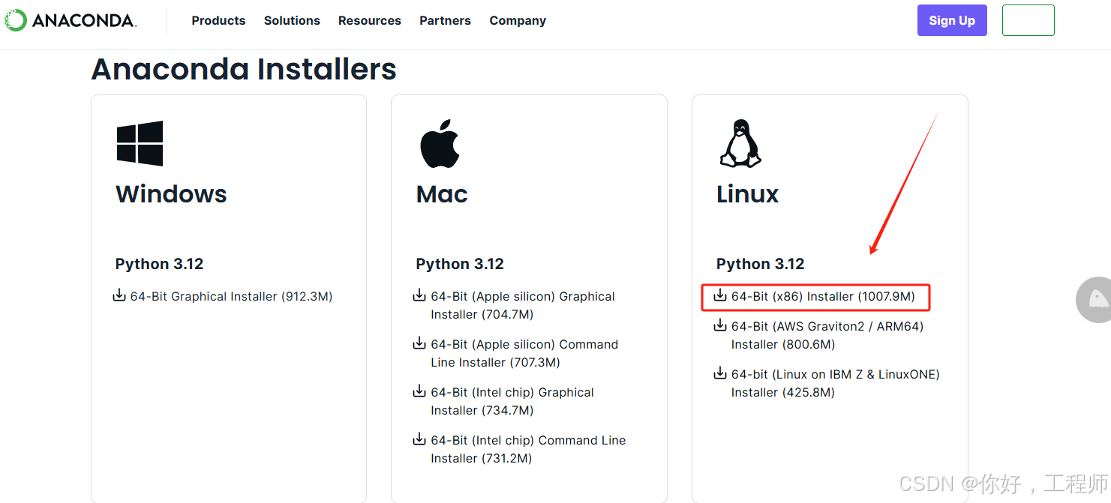Download Intel chip Command Line Installer (731.2M)
1111x503 pixels.
pyautogui.click(x=528, y=449)
